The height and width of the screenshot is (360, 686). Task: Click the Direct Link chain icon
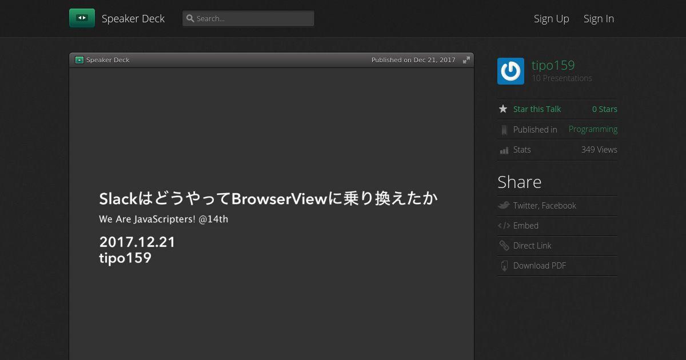[504, 246]
